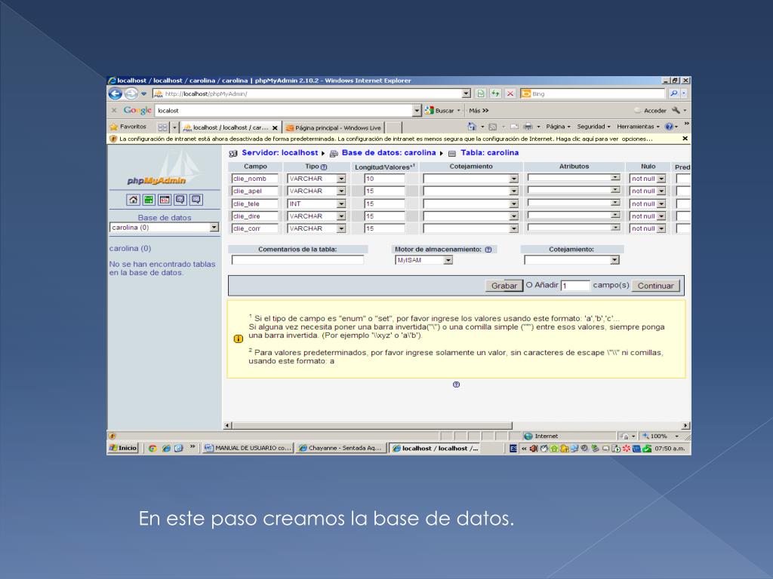Open Quick Tabs grid icon
773x579 pixels.
coord(162,127)
